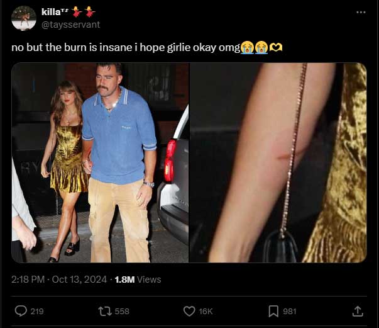
Task: Click the 2:18 PM Oct 13, 2024 timestamp
Action: (59, 280)
